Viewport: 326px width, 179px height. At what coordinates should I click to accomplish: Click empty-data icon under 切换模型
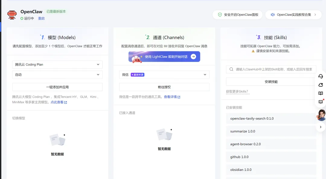click(x=57, y=140)
